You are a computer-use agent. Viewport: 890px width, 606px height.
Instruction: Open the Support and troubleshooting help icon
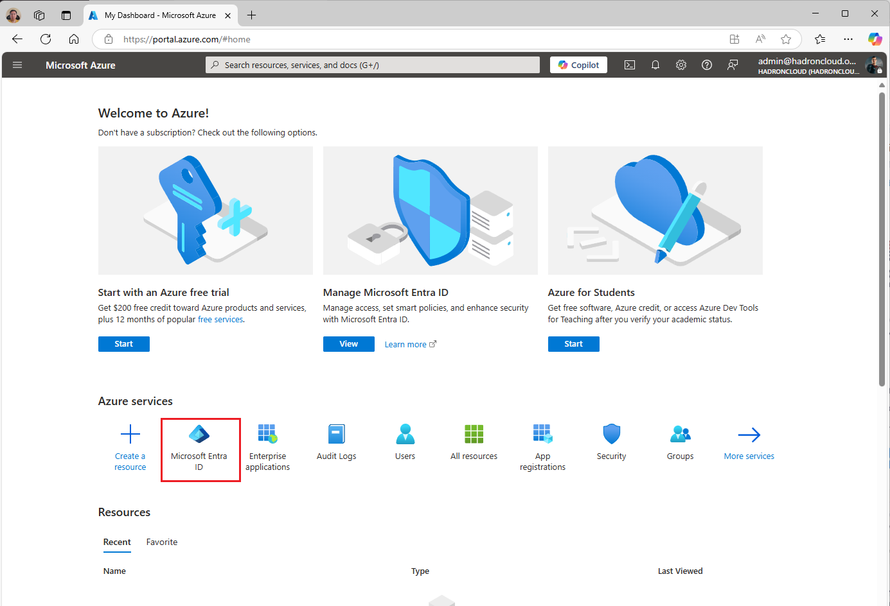707,65
